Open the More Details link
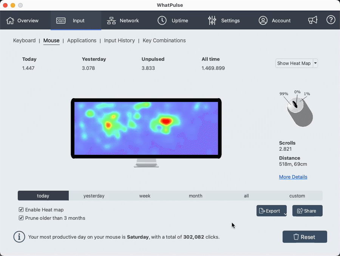340x256 pixels. 293,177
